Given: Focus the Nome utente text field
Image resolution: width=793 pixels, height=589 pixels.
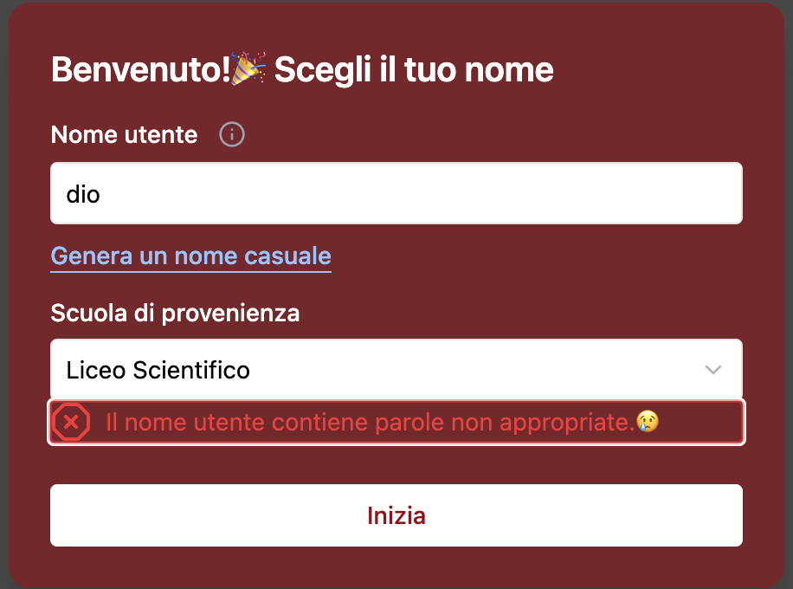Looking at the screenshot, I should tap(396, 193).
